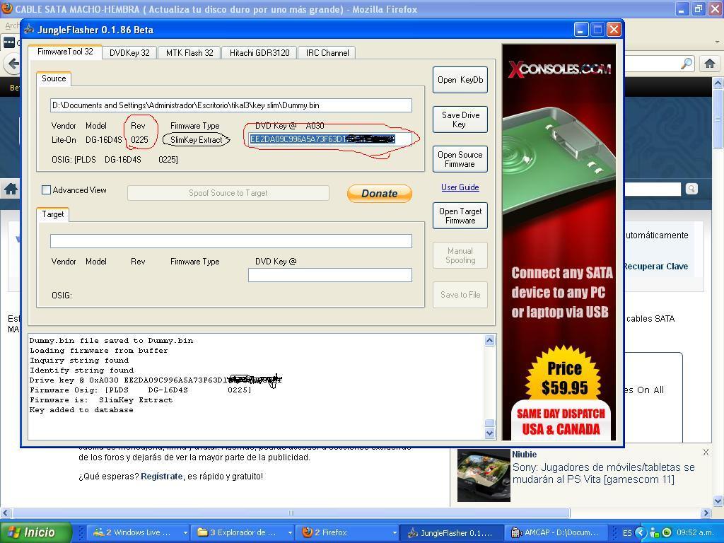Click the 'Key added to database' log line
This screenshot has height=543, width=724.
coord(81,409)
